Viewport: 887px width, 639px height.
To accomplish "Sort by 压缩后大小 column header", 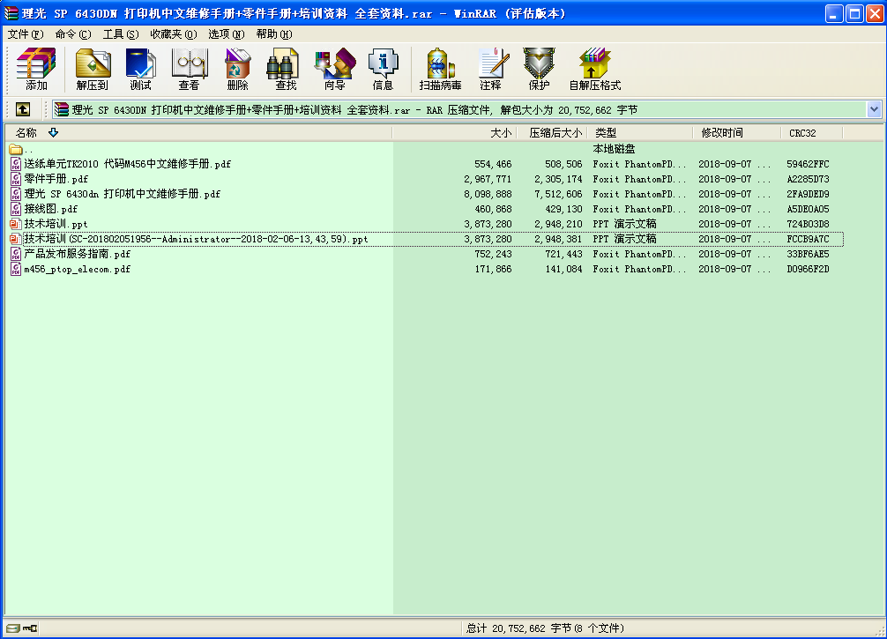I will click(552, 133).
